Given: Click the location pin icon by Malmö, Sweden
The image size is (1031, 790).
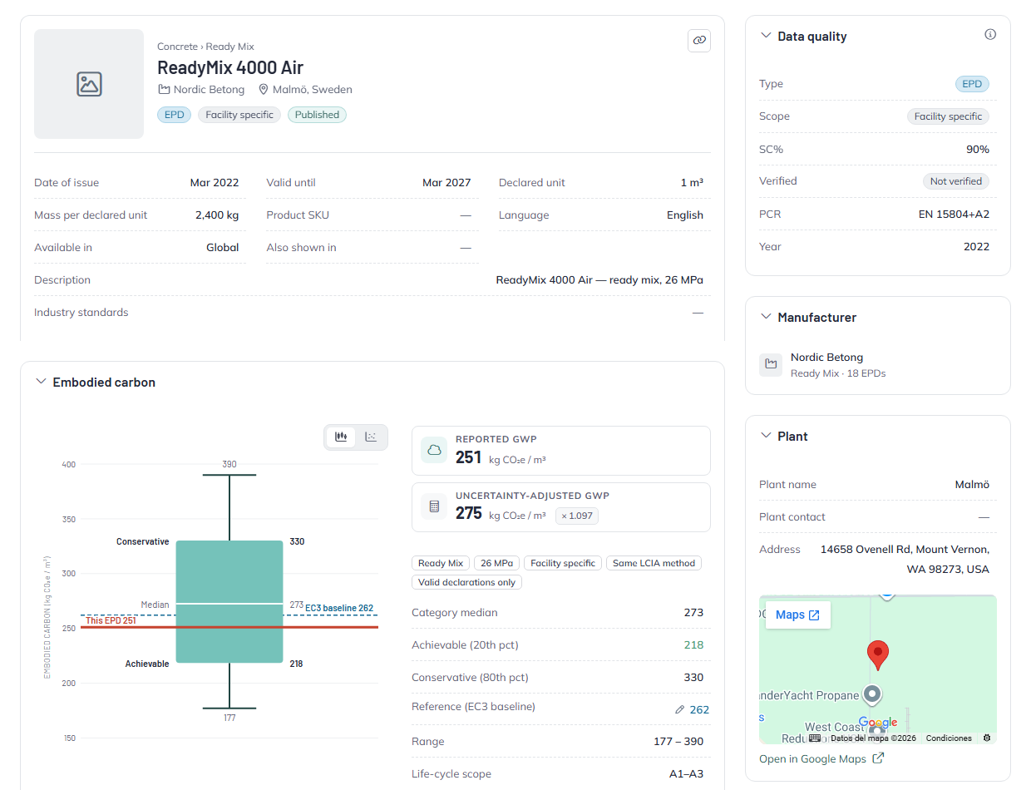Looking at the screenshot, I should point(264,90).
